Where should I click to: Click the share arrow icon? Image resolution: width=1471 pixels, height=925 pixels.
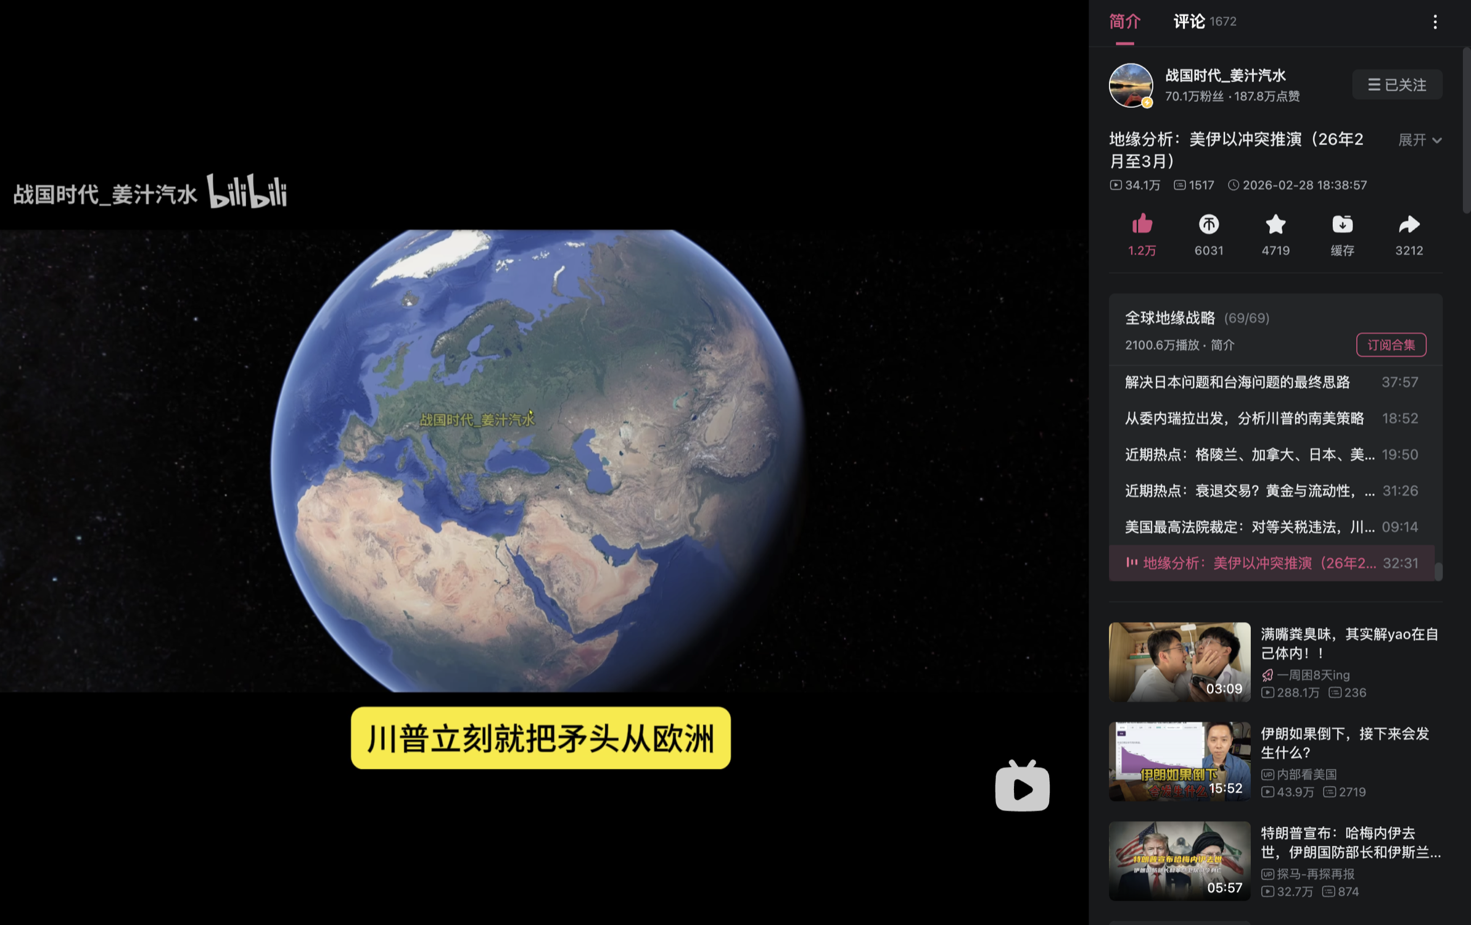tap(1409, 225)
